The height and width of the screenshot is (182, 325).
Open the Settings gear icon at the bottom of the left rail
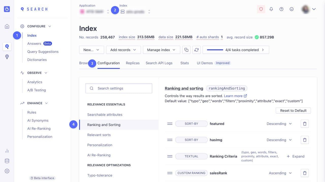7,171
